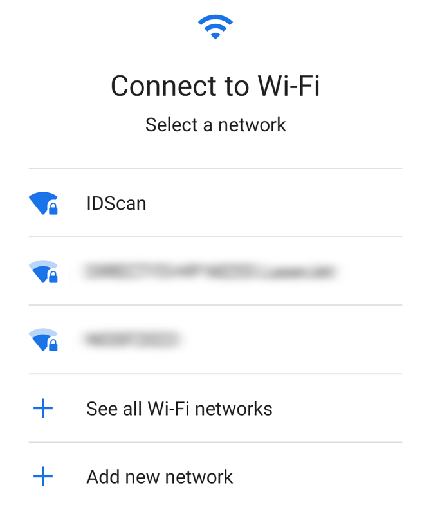Tap blank space right of Add new network
Viewport: 431px width, 505px height.
[x=318, y=477]
